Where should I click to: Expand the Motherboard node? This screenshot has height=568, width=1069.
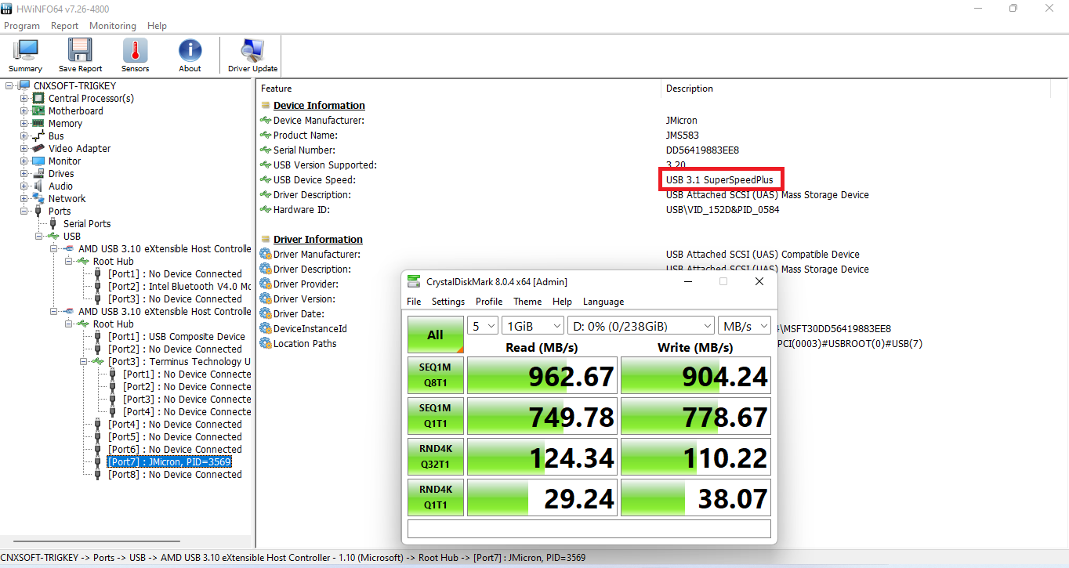point(24,110)
